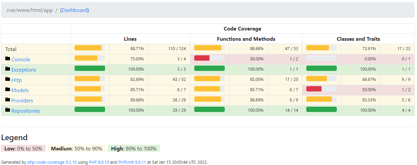Click the 6 / 9 Http classes count
This screenshot has height=165, width=417.
pos(406,80)
